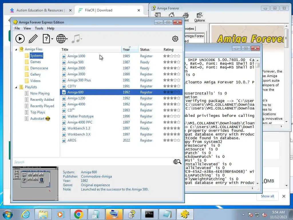Set the AROS star rating
Image resolution: width=293 pixels, height=220 pixels.
point(172,140)
